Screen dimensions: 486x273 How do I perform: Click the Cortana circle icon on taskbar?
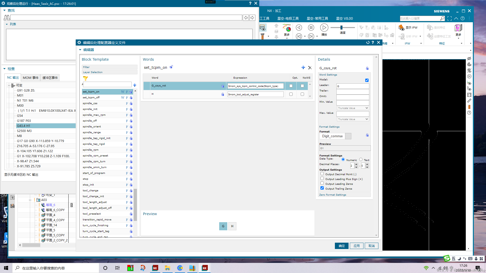tap(105, 268)
